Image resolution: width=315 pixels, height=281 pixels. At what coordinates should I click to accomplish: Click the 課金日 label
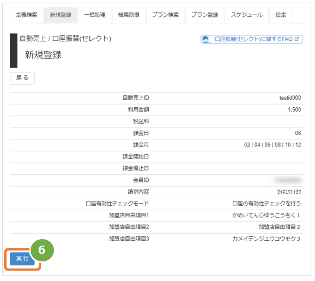pos(141,133)
